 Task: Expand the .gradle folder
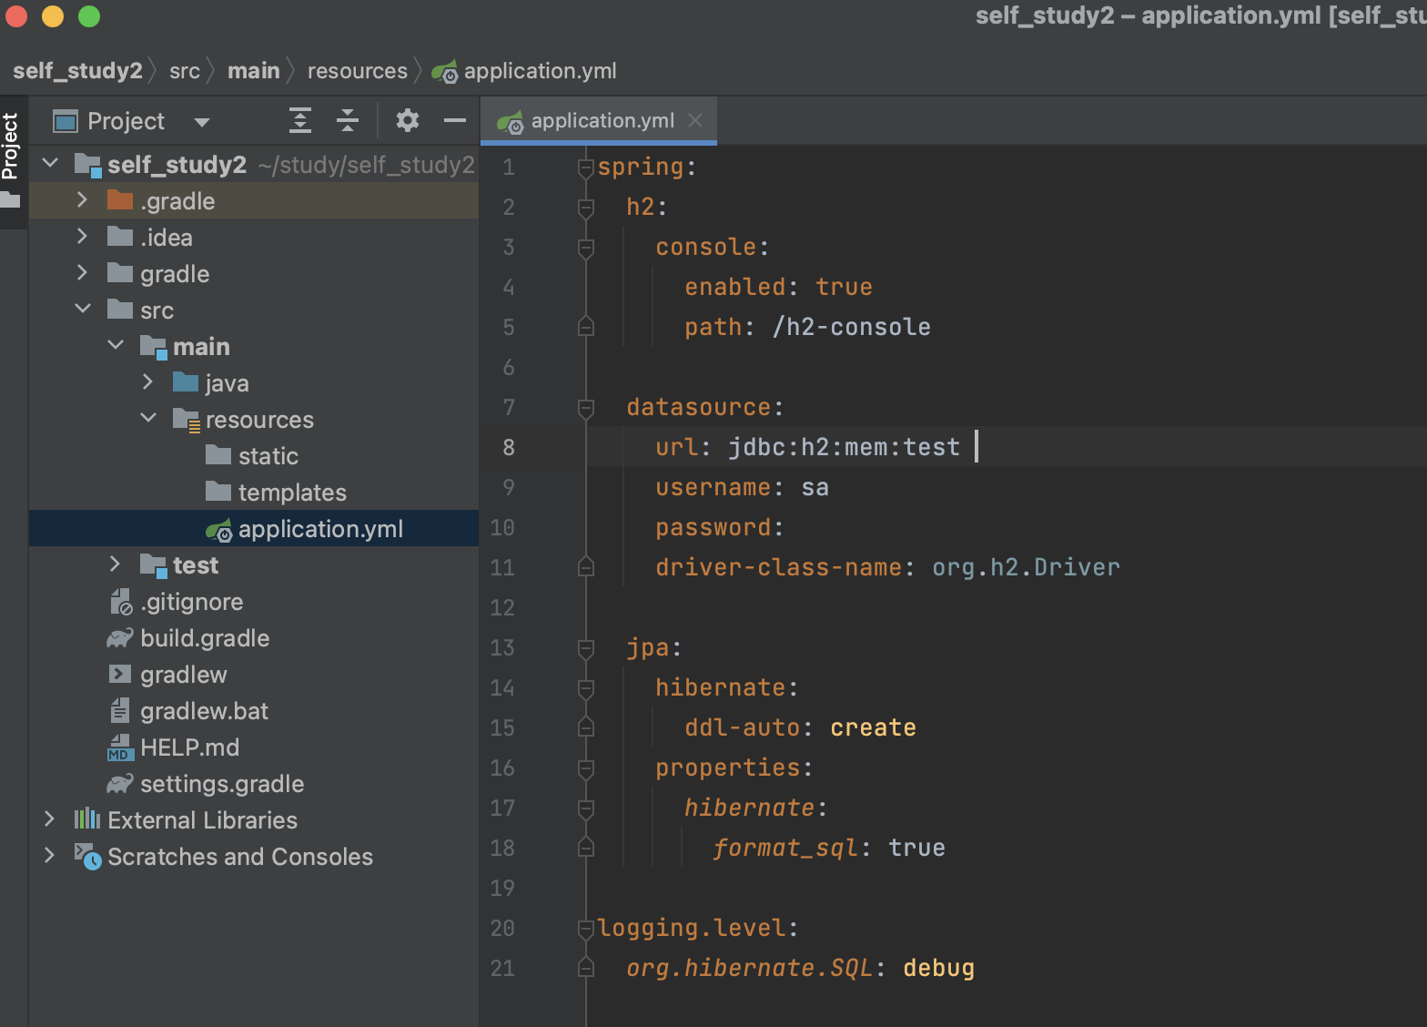tap(82, 199)
